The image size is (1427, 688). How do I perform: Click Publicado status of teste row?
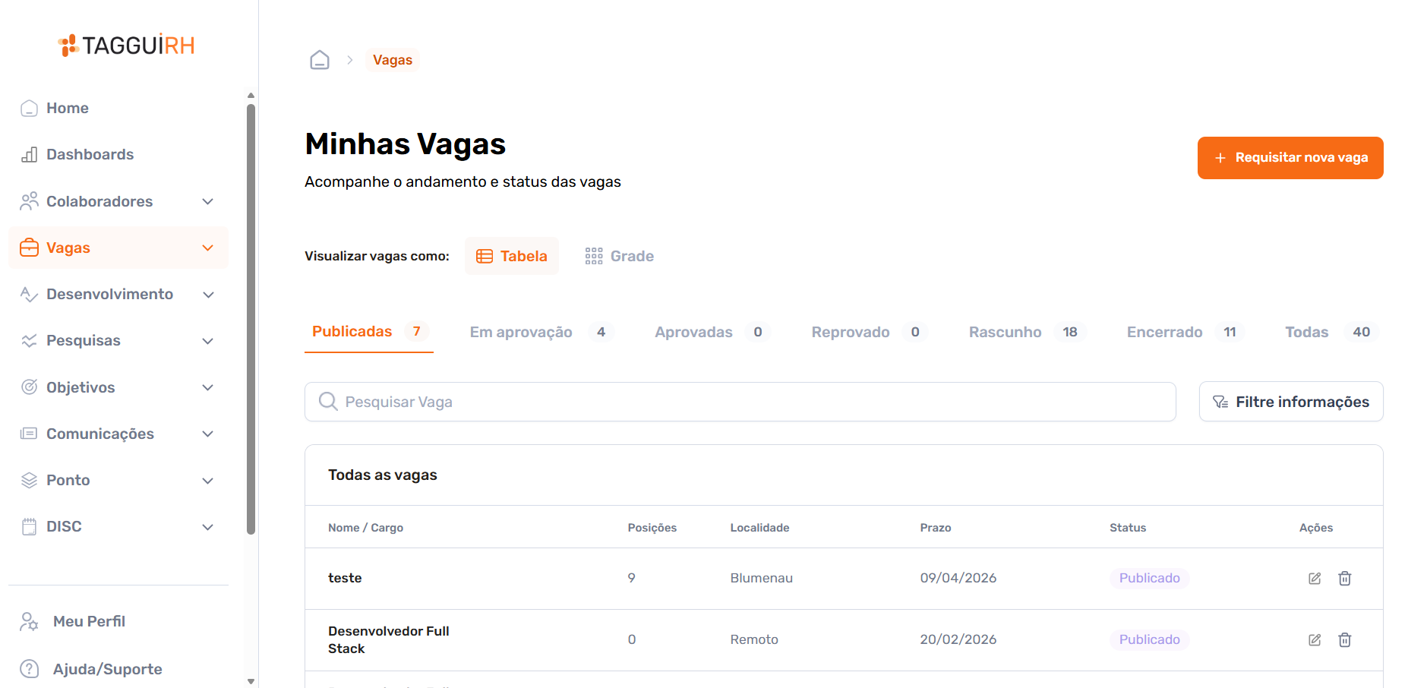1149,578
